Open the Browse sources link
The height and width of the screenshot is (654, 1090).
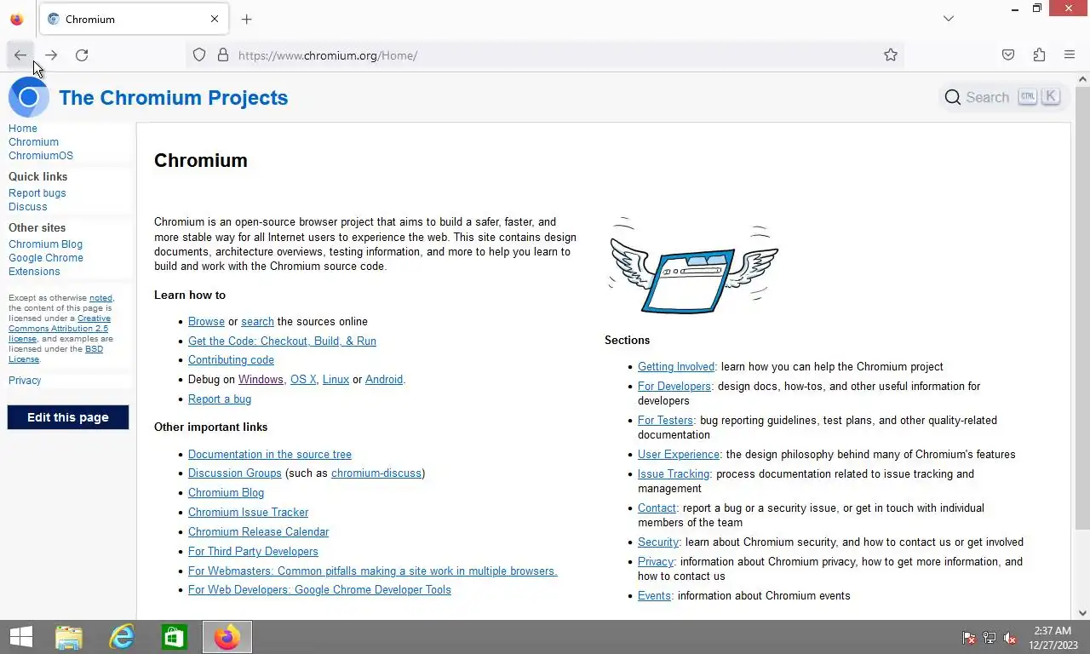(x=206, y=322)
